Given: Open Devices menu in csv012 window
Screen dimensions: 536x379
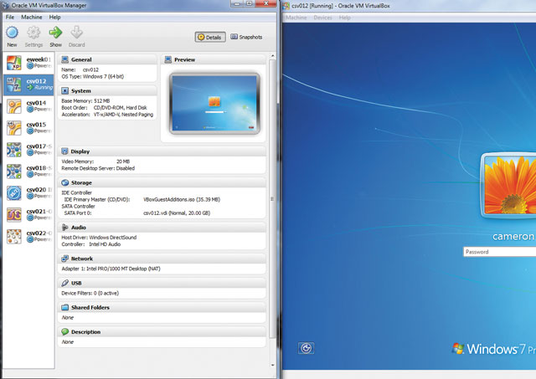Looking at the screenshot, I should [x=322, y=18].
